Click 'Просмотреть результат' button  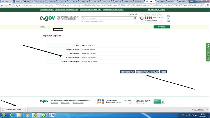pos(147,72)
